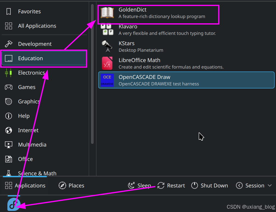
Task: Select the Development hammer icon
Action: click(8, 44)
